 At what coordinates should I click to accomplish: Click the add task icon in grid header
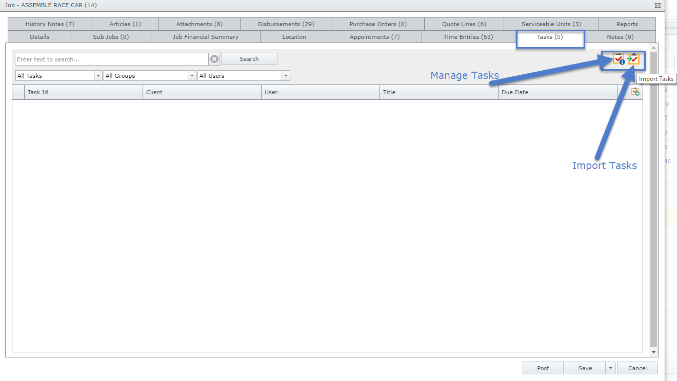(x=635, y=92)
